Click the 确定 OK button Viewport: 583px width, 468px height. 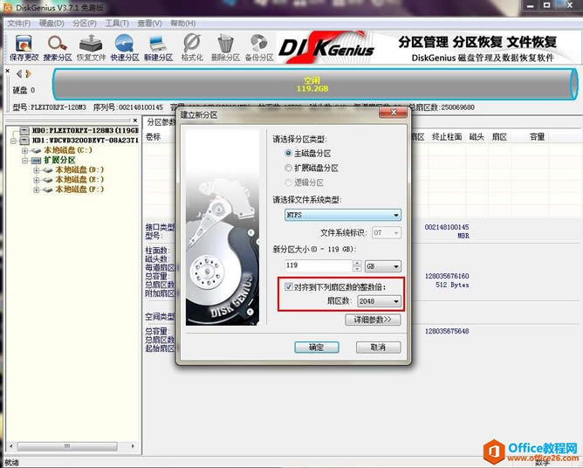coord(317,348)
